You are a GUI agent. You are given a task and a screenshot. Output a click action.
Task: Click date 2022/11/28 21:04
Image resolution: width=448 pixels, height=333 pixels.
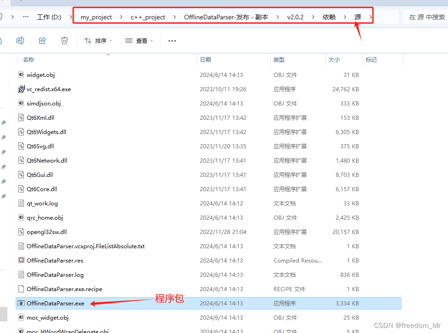[223, 232]
